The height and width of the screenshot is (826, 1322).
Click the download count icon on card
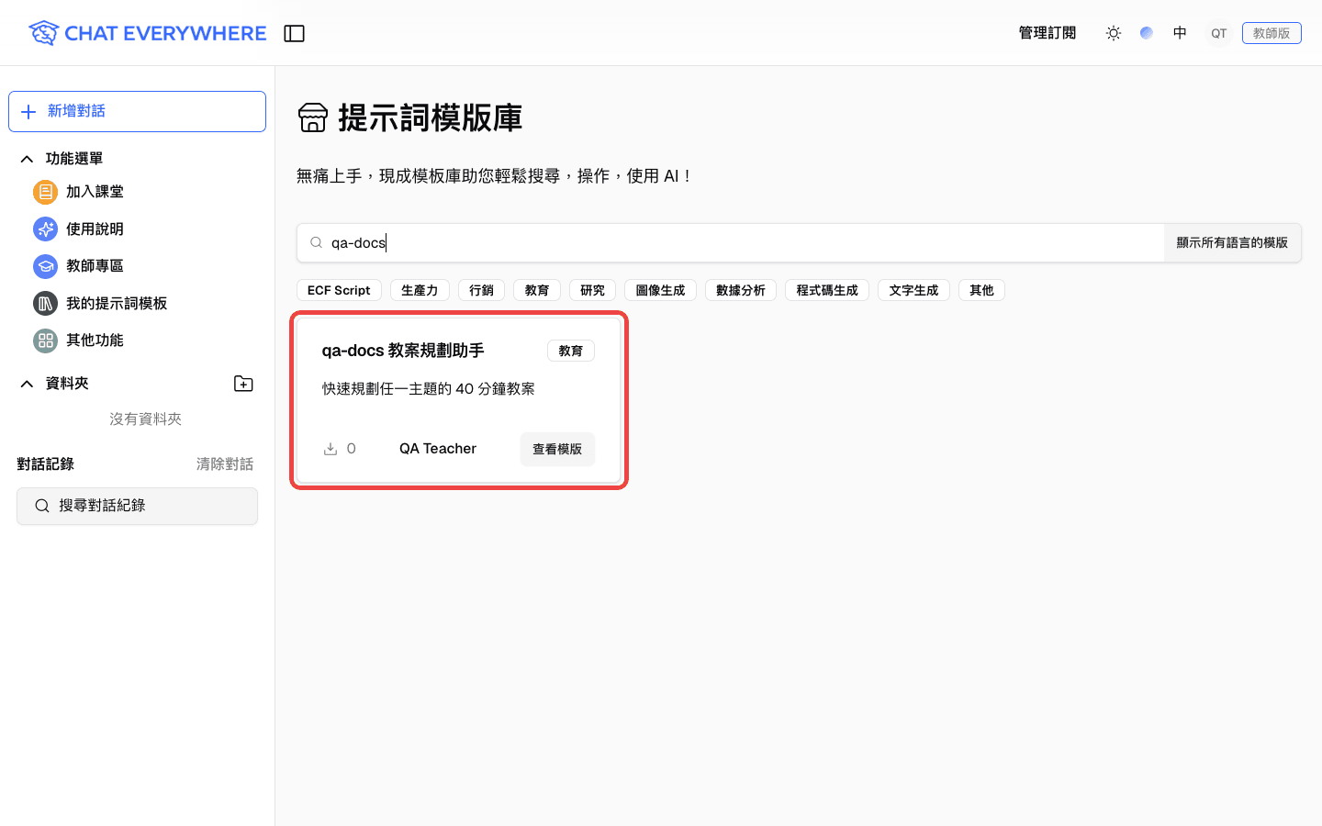pyautogui.click(x=330, y=449)
